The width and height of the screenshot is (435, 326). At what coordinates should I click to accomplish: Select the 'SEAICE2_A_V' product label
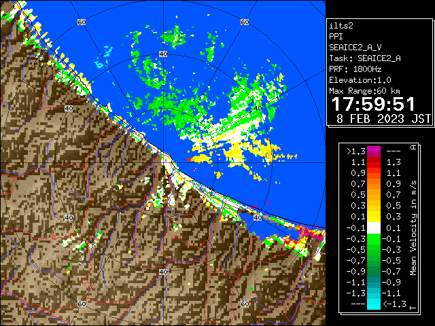pos(355,48)
